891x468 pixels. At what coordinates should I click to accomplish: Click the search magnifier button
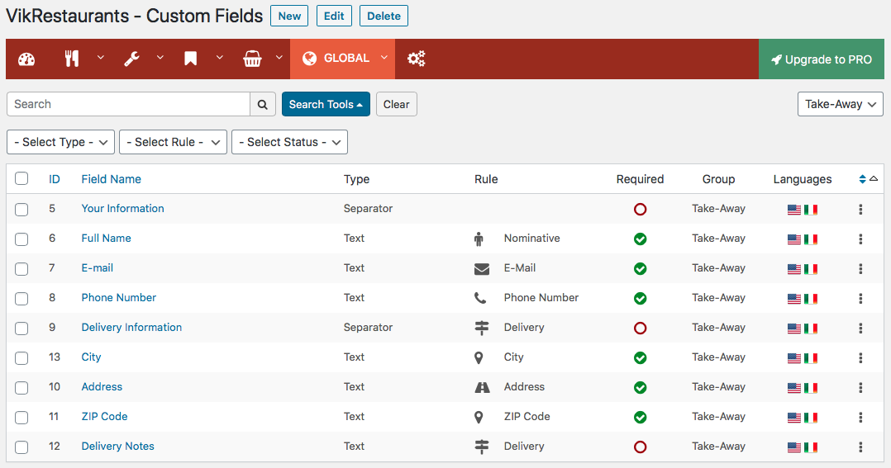point(263,104)
